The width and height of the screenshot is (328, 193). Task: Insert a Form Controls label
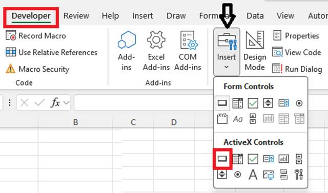coord(238,119)
